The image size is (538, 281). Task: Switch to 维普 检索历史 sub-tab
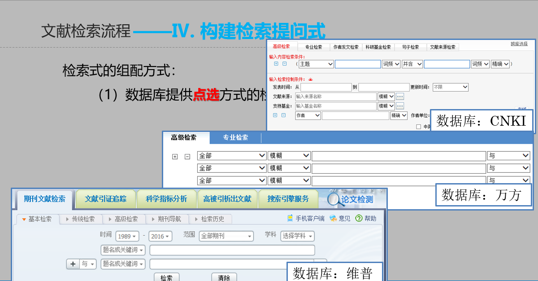[x=209, y=219]
